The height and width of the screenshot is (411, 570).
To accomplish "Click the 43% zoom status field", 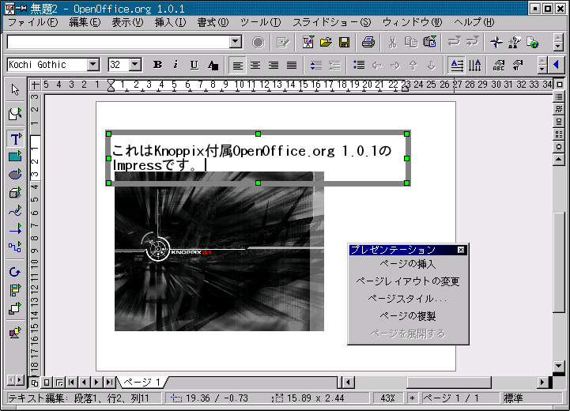I will click(x=387, y=398).
